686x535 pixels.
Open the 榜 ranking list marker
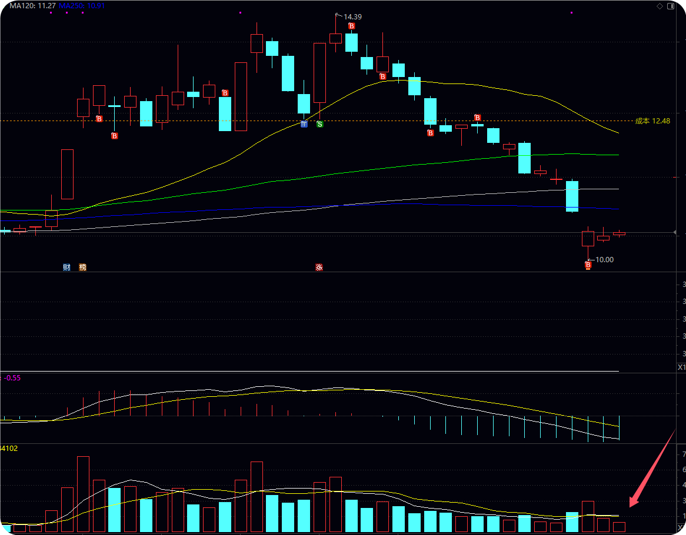83,267
